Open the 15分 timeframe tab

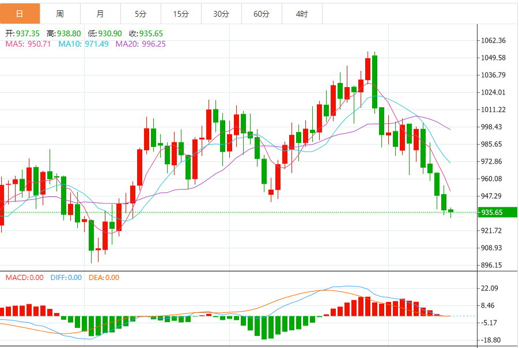181,14
